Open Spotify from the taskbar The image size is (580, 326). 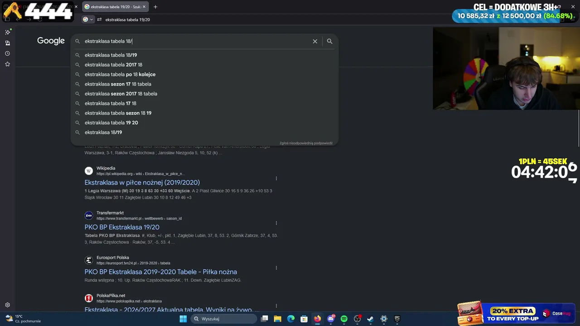pos(344,319)
